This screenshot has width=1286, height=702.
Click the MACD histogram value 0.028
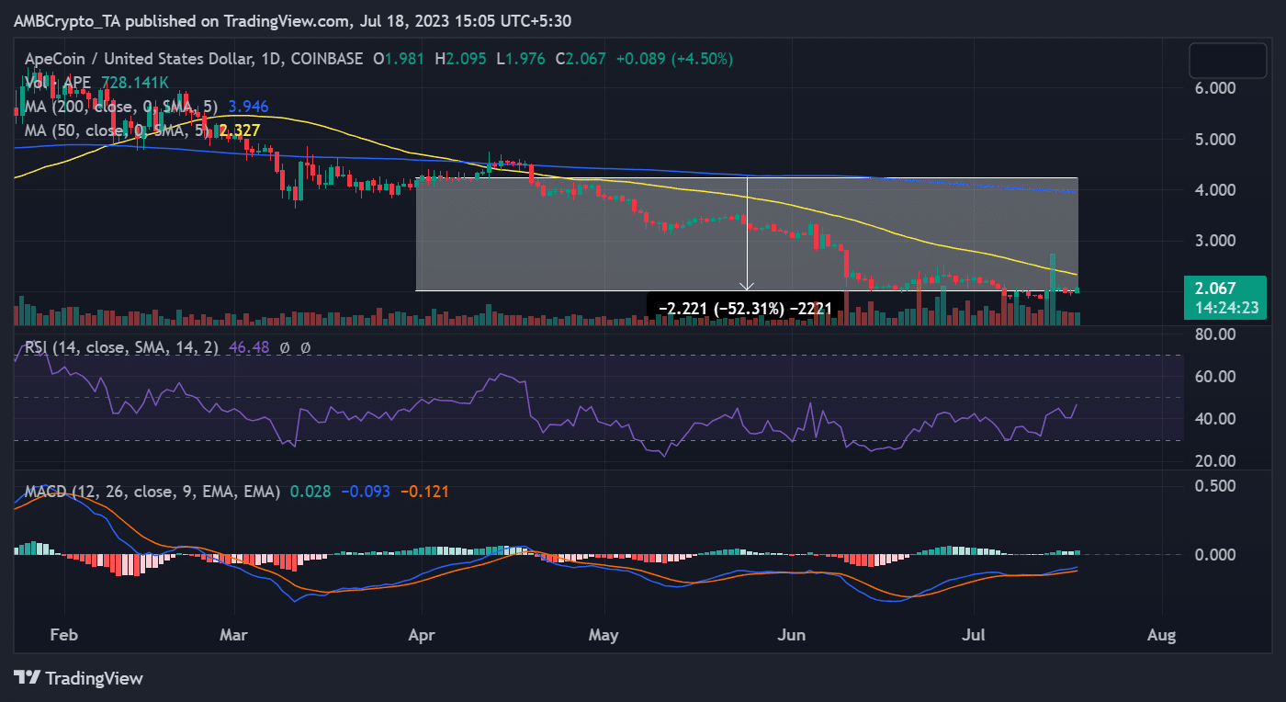(x=309, y=492)
